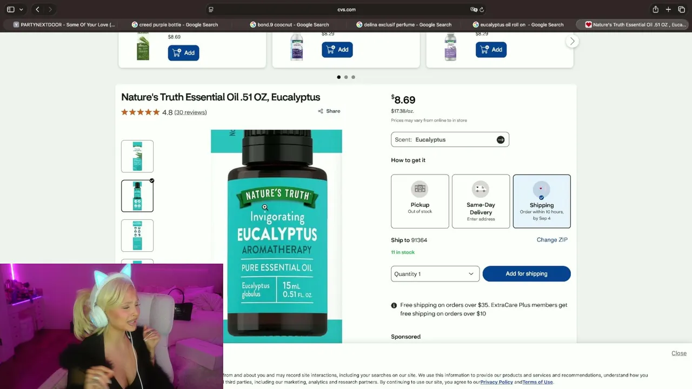Reload the CVS page
692x389 pixels.
[482, 9]
